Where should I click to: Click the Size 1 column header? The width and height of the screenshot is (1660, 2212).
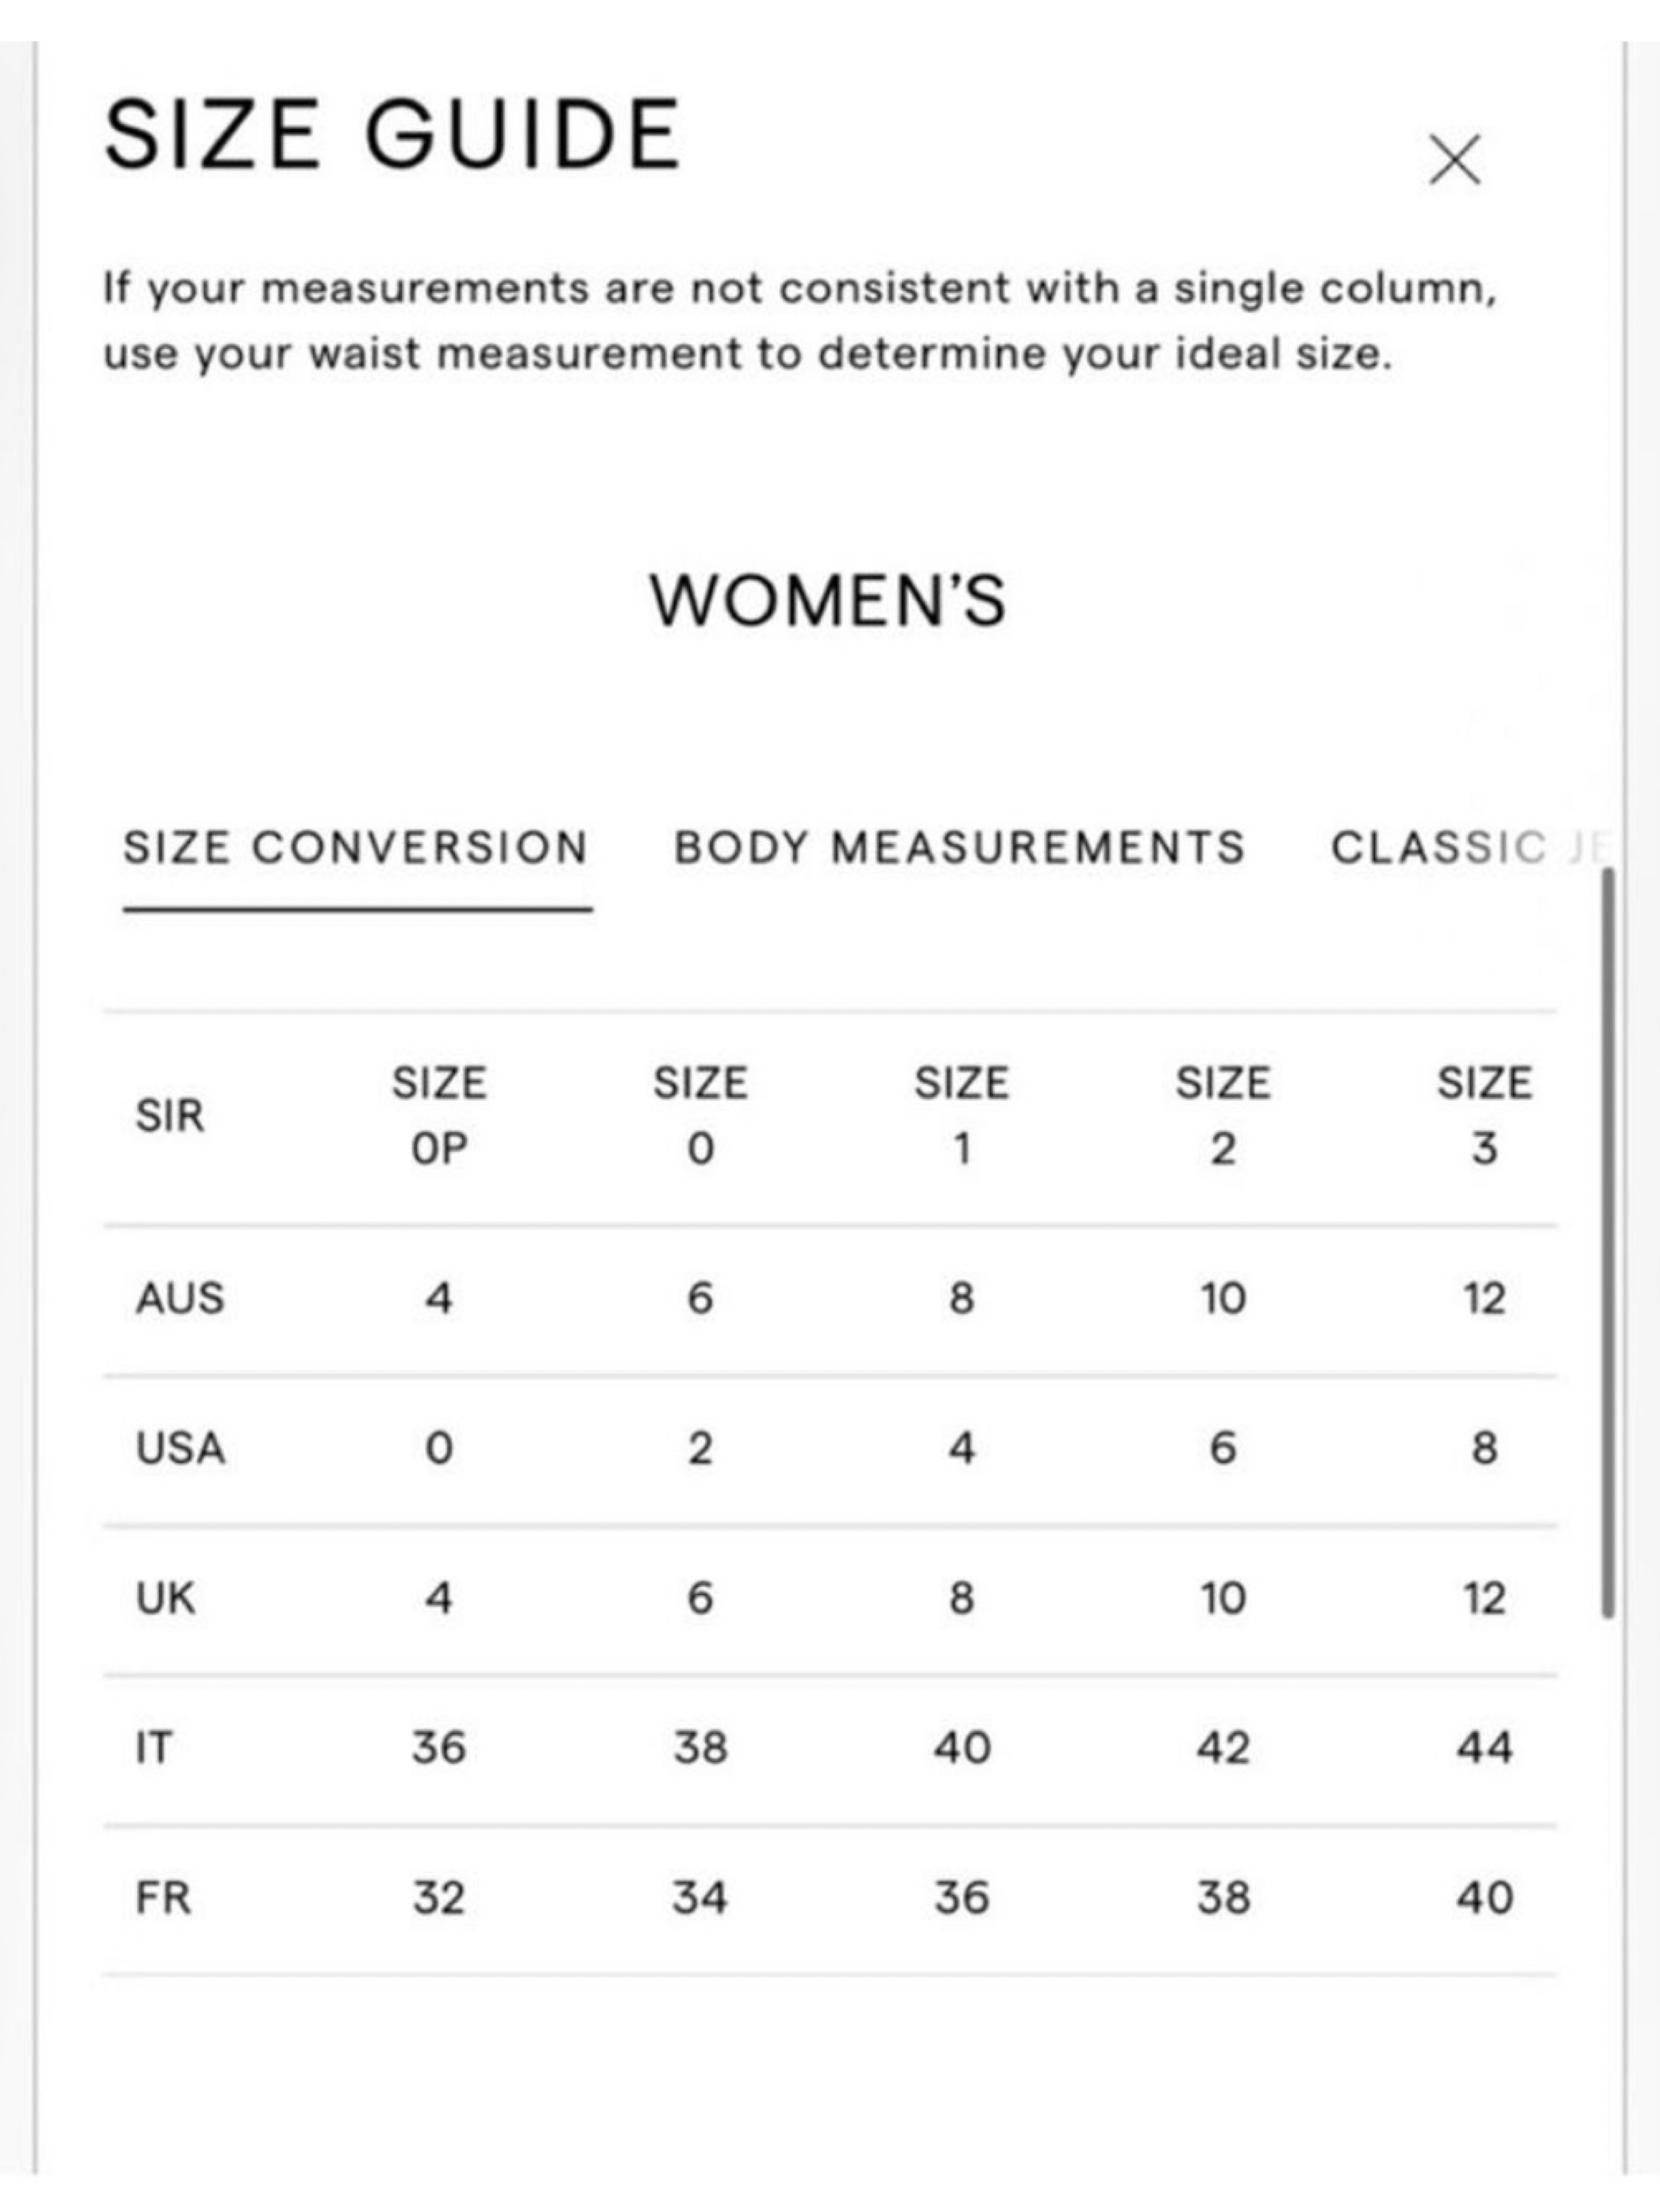point(961,1116)
